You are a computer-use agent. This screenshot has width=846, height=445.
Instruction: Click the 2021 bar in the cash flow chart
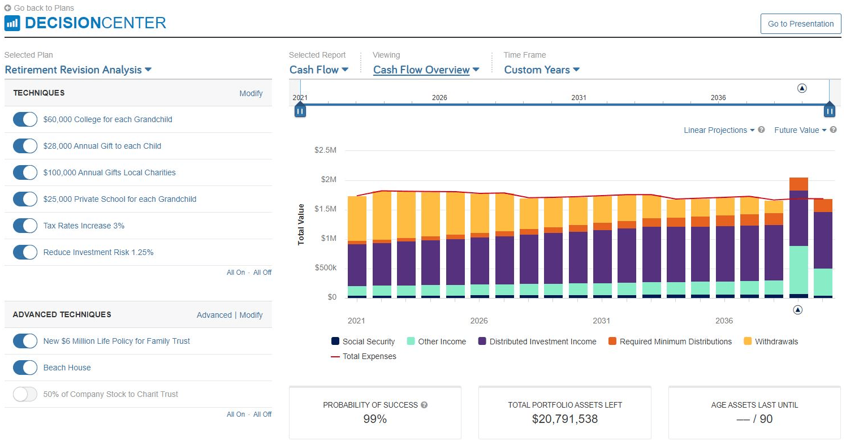(x=357, y=247)
